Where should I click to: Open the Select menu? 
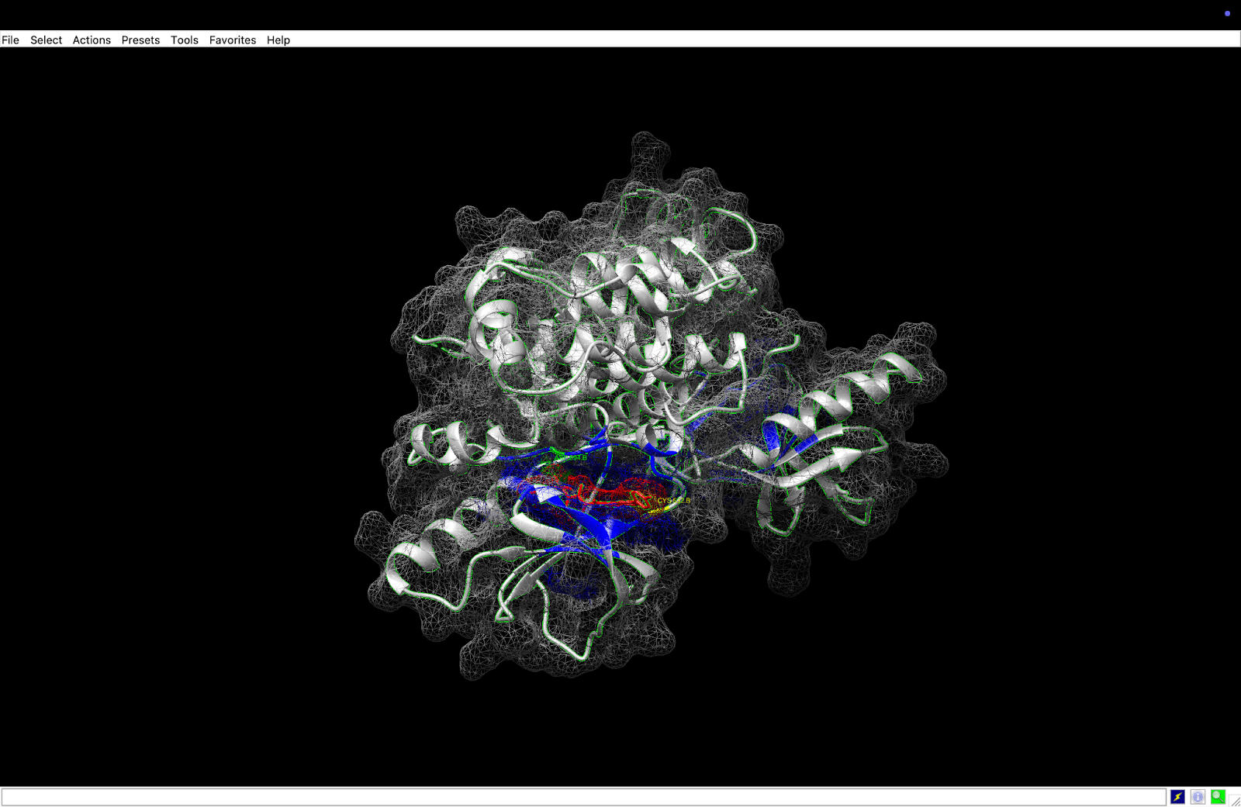coord(46,40)
